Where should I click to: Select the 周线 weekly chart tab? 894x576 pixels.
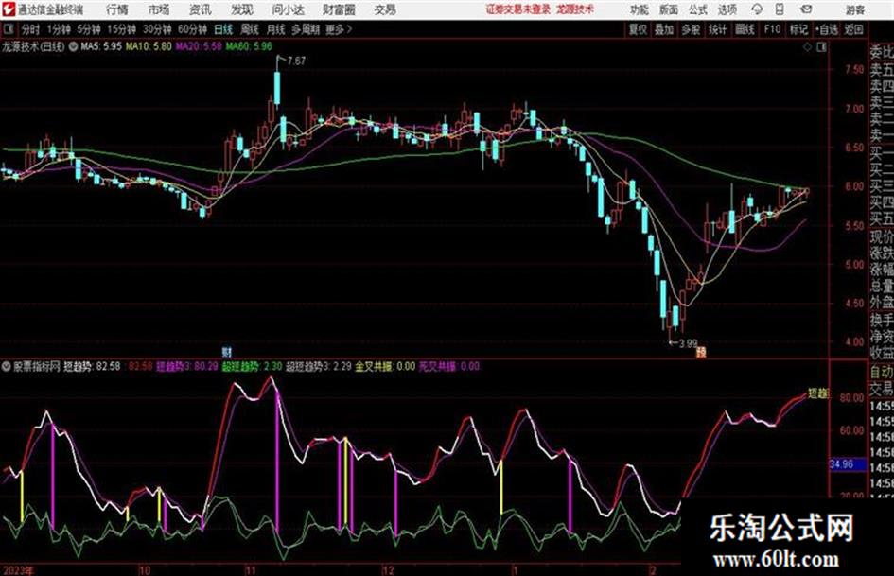tap(250, 29)
